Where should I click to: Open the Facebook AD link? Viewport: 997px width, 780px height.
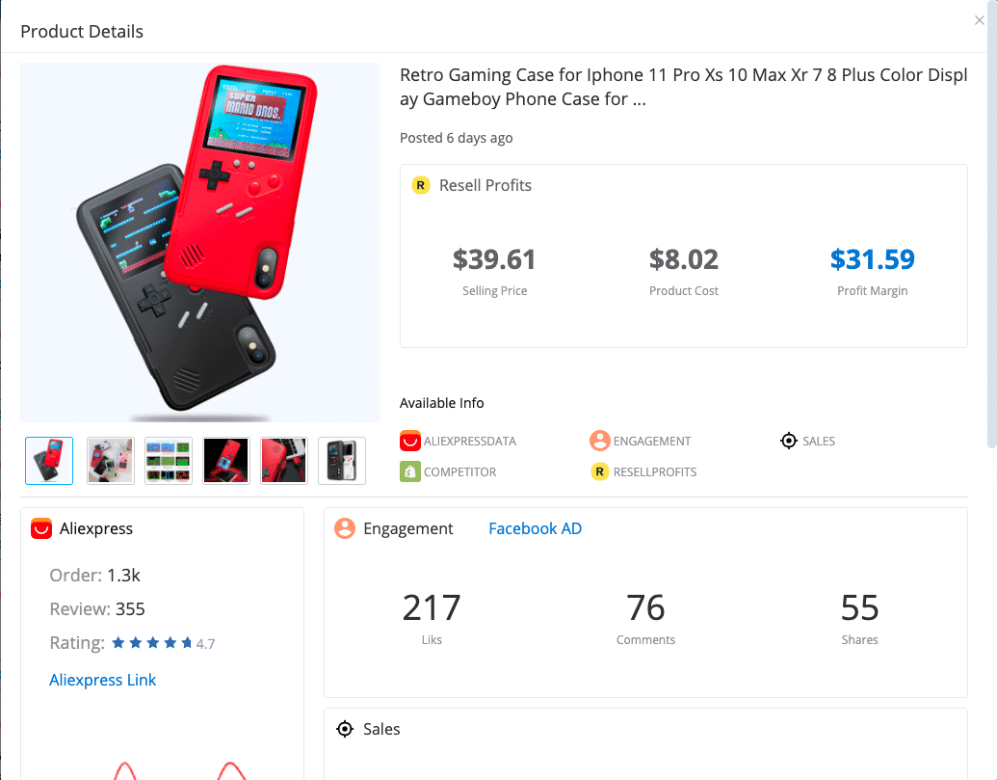tap(535, 528)
